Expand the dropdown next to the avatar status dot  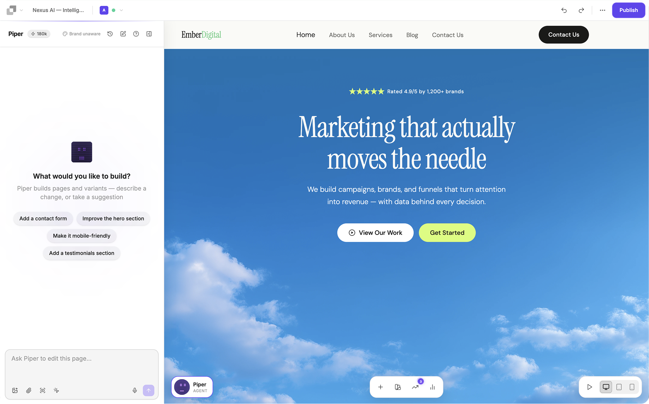(121, 10)
